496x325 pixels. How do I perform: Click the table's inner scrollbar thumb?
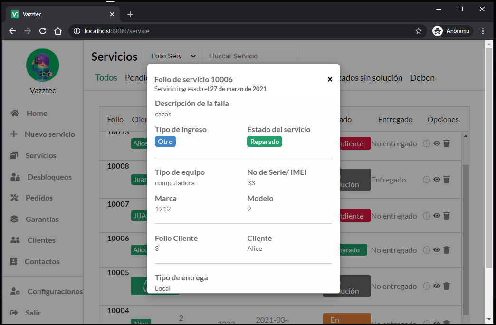(x=466, y=240)
